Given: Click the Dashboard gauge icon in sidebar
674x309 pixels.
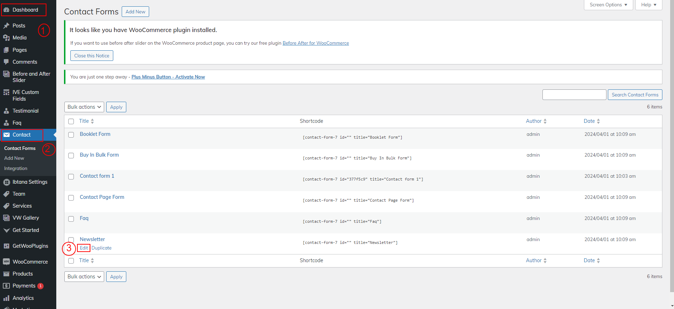Looking at the screenshot, I should (6, 10).
